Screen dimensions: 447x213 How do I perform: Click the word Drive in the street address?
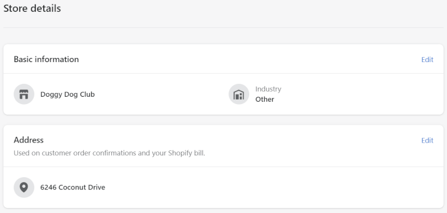[97, 187]
